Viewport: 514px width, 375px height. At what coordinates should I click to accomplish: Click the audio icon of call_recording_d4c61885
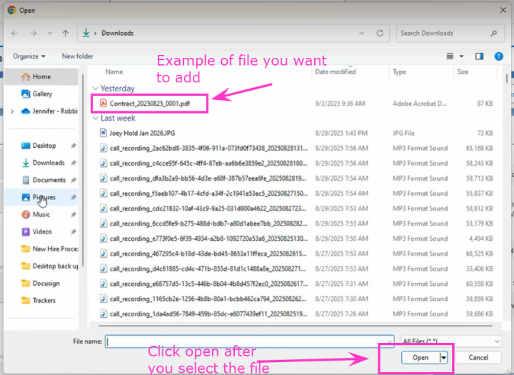coord(104,269)
